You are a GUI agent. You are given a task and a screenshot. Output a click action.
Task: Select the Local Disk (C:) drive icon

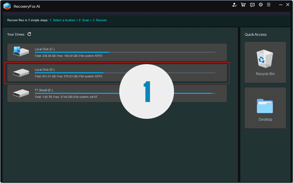click(21, 52)
